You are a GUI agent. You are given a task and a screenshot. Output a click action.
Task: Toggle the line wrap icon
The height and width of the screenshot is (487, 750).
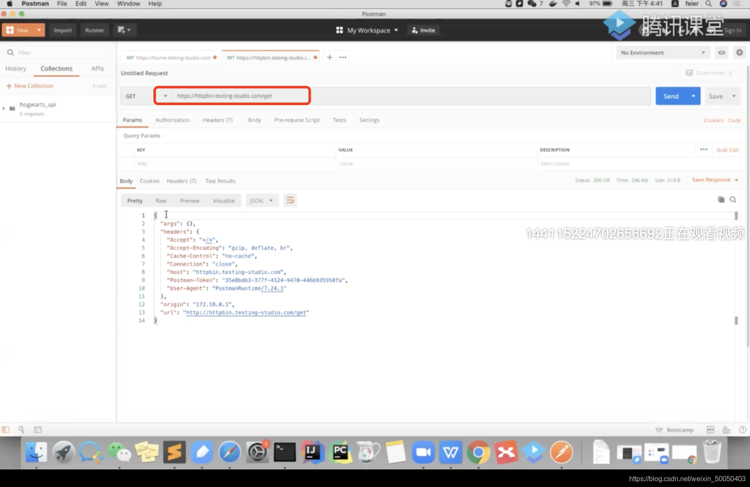click(x=290, y=200)
